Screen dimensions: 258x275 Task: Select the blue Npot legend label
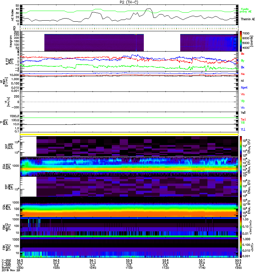(244, 88)
